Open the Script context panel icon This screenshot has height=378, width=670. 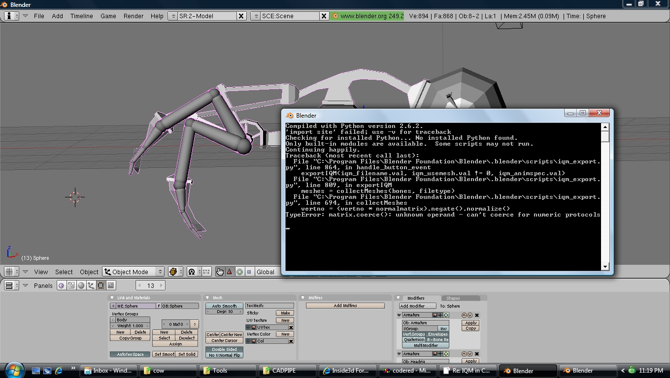71,285
